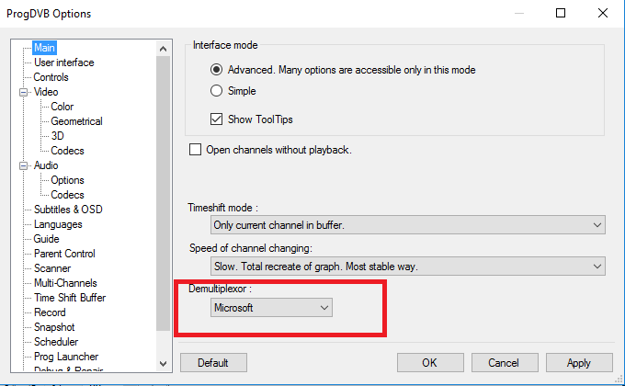Click tree scrollbar up arrow
This screenshot has width=625, height=386.
coord(163,49)
